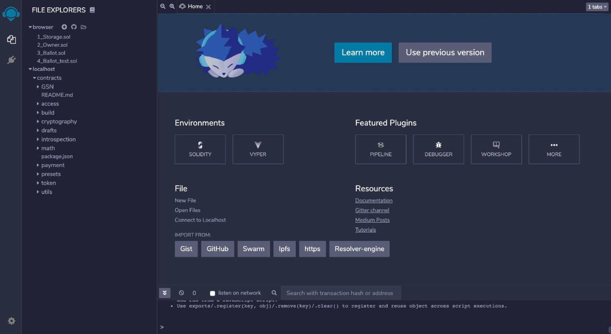
Task: Publish to GitHub gist icon
Action: point(74,27)
